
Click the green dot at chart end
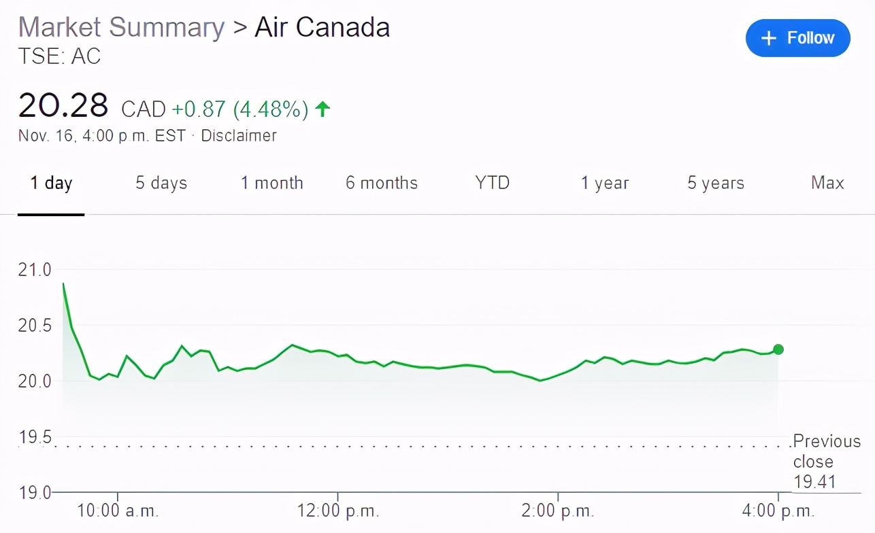[x=778, y=349]
